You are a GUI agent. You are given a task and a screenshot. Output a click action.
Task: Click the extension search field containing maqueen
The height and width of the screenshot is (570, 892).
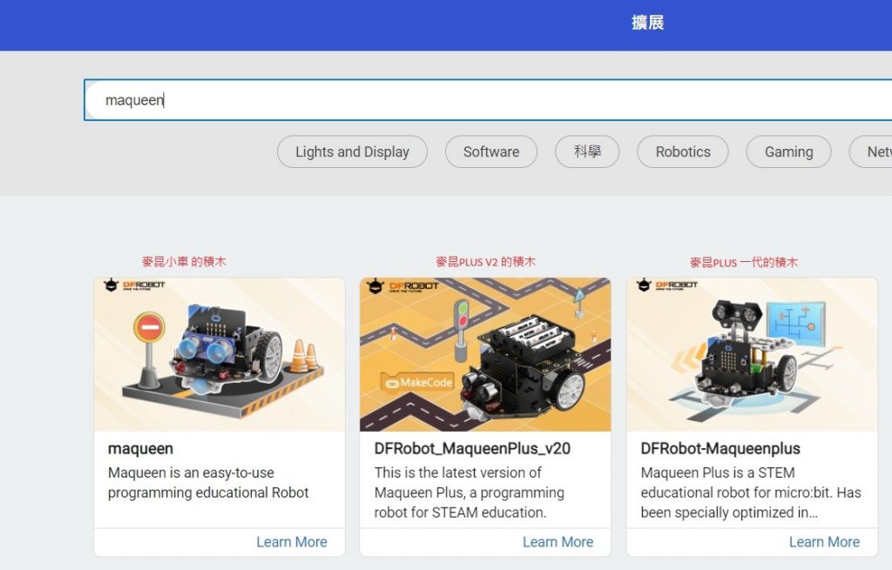[x=488, y=100]
